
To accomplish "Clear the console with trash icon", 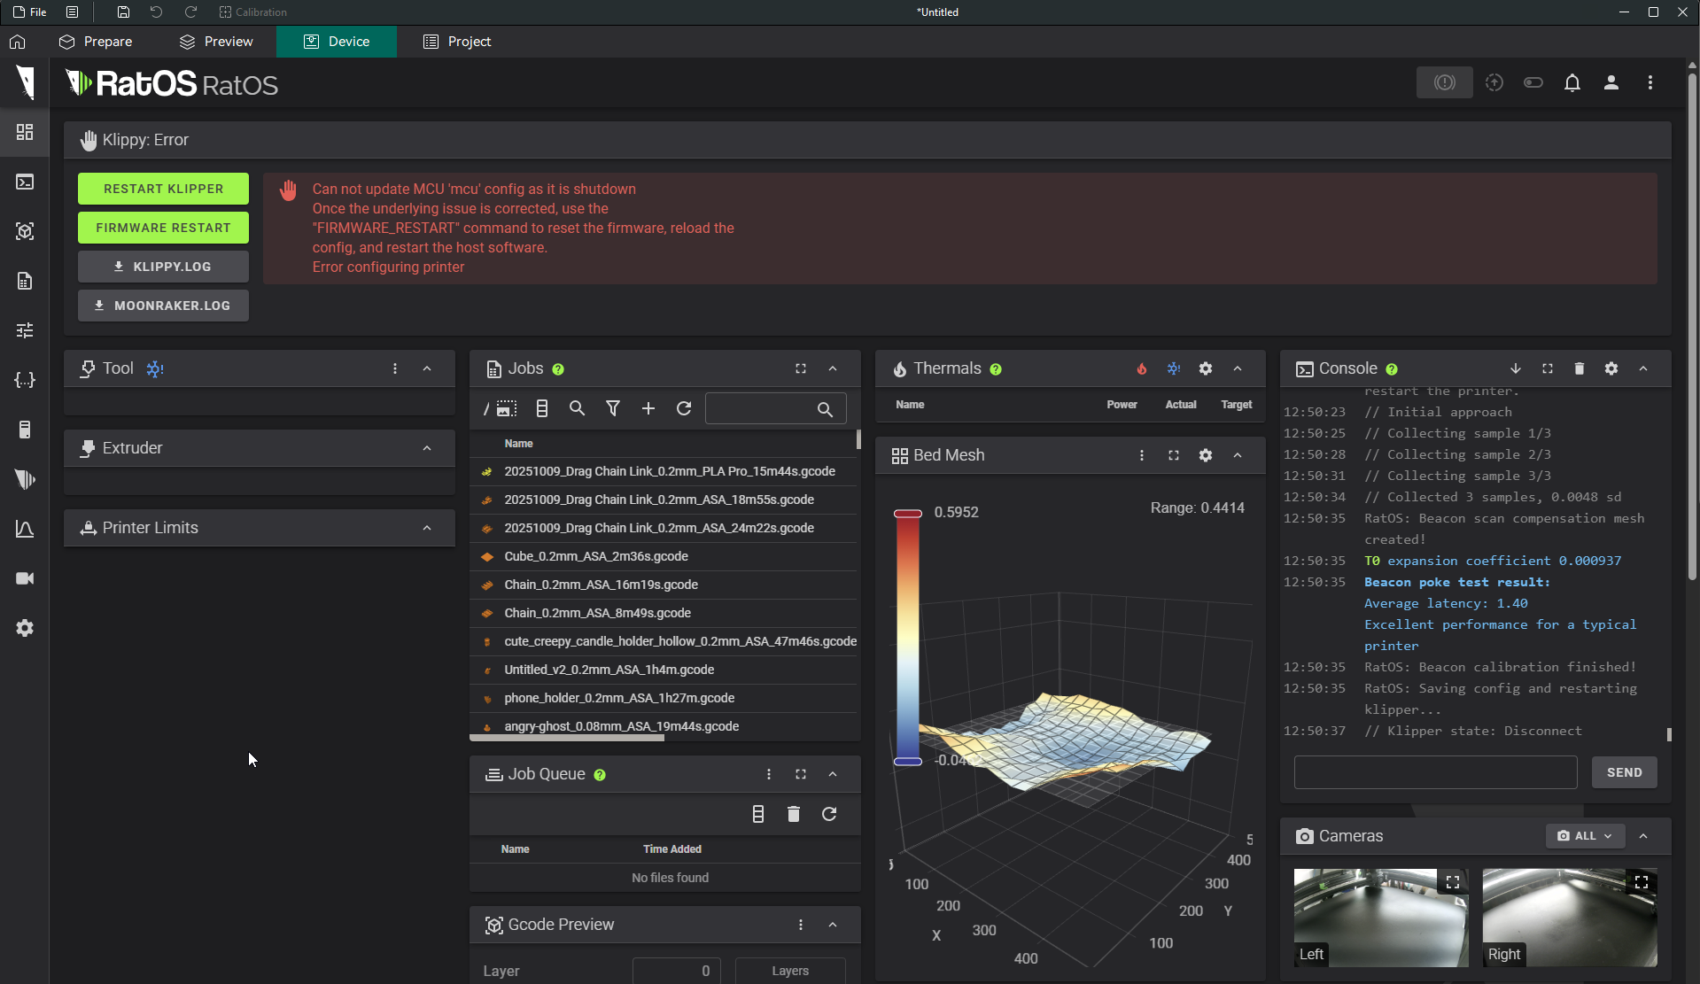I will [x=1579, y=368].
